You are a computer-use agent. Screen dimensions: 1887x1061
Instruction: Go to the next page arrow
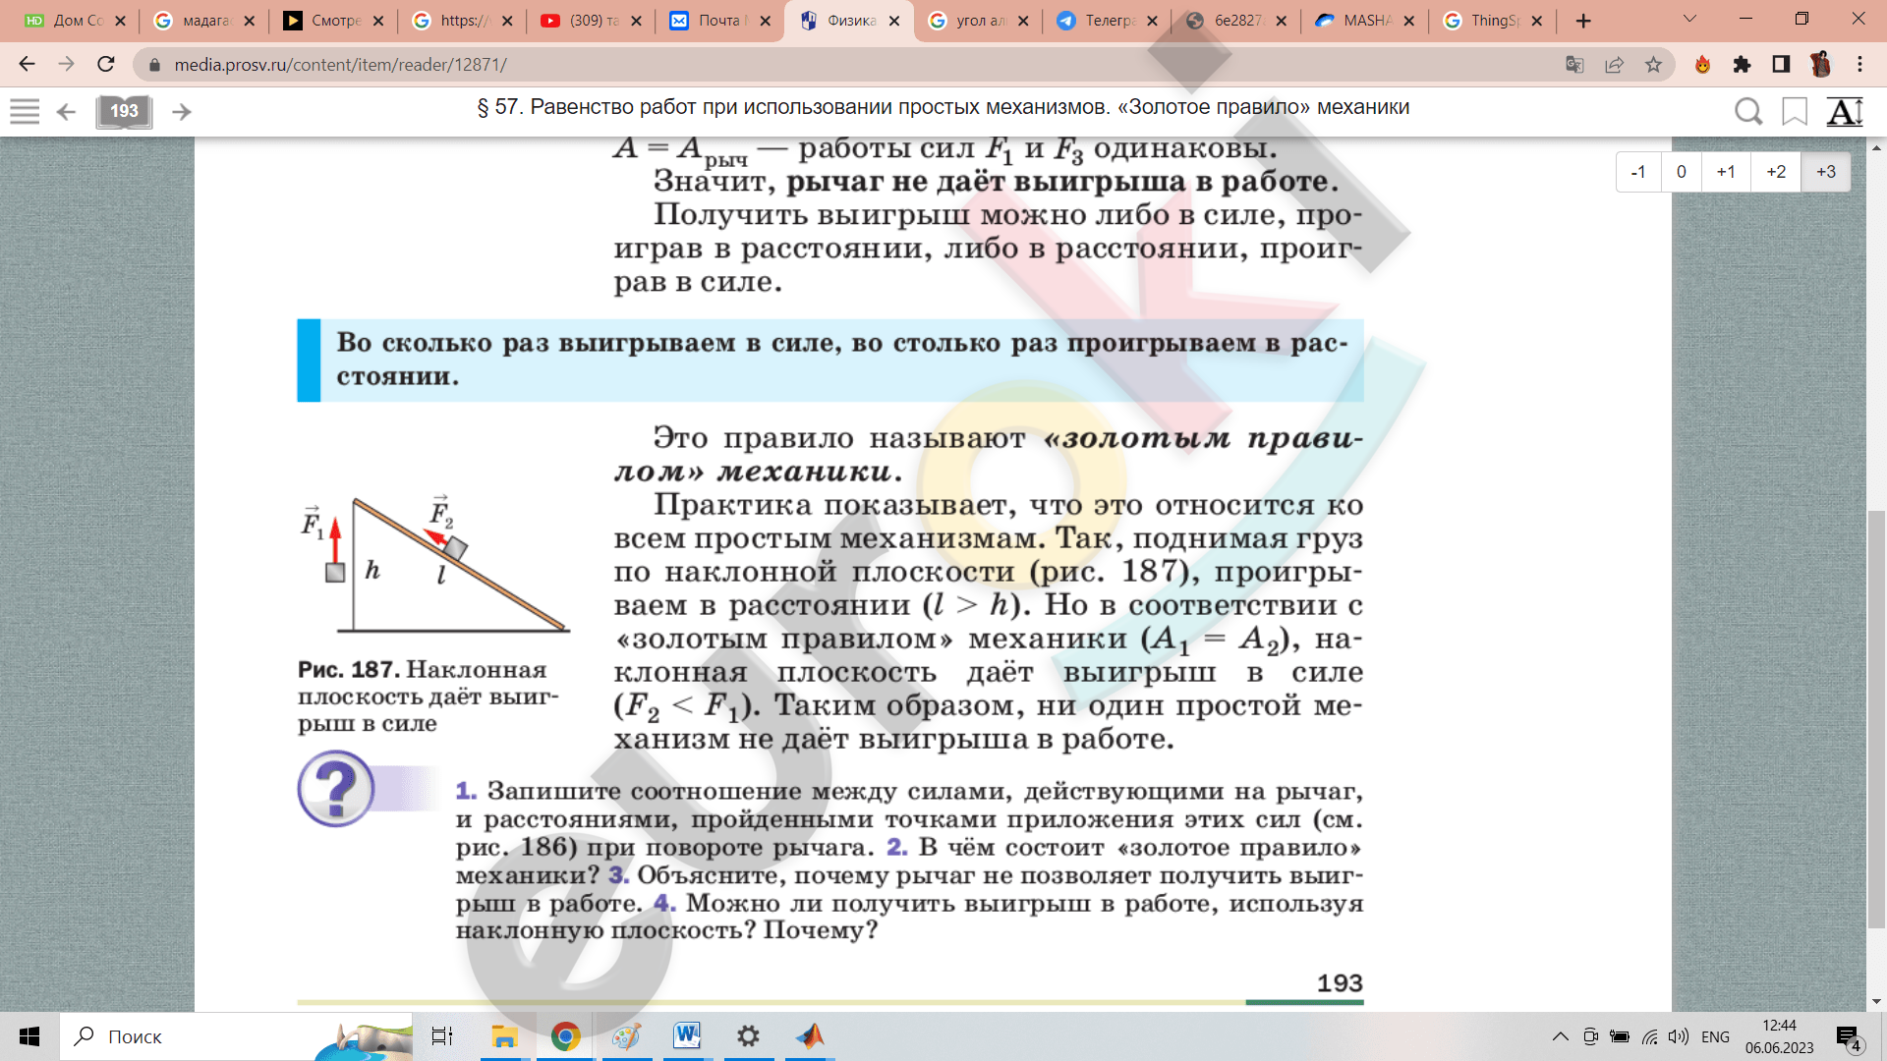[x=182, y=112]
